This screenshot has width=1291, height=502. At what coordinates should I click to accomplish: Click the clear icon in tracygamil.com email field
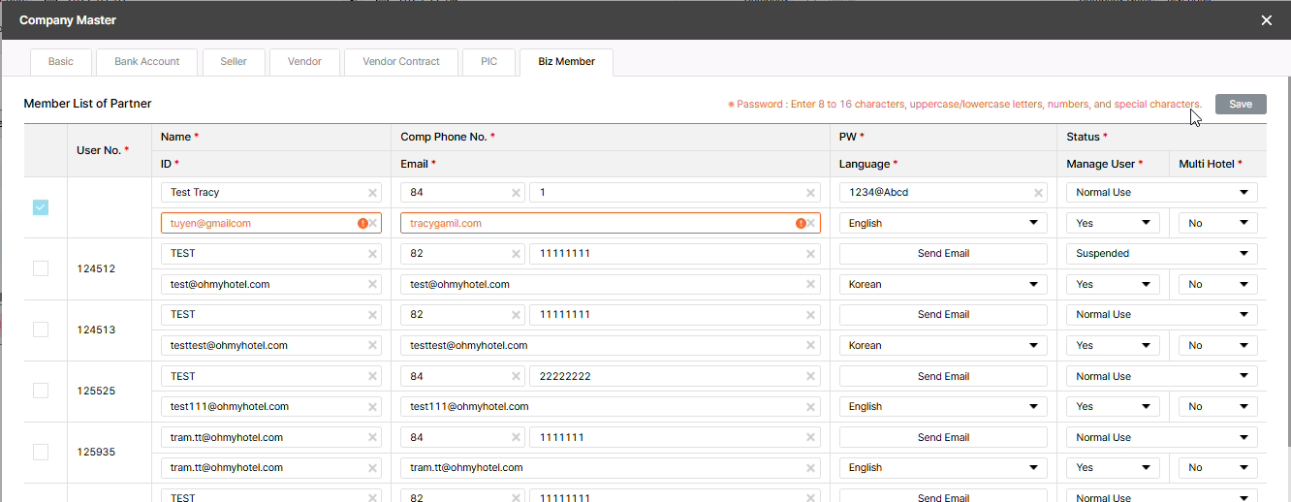click(x=811, y=223)
